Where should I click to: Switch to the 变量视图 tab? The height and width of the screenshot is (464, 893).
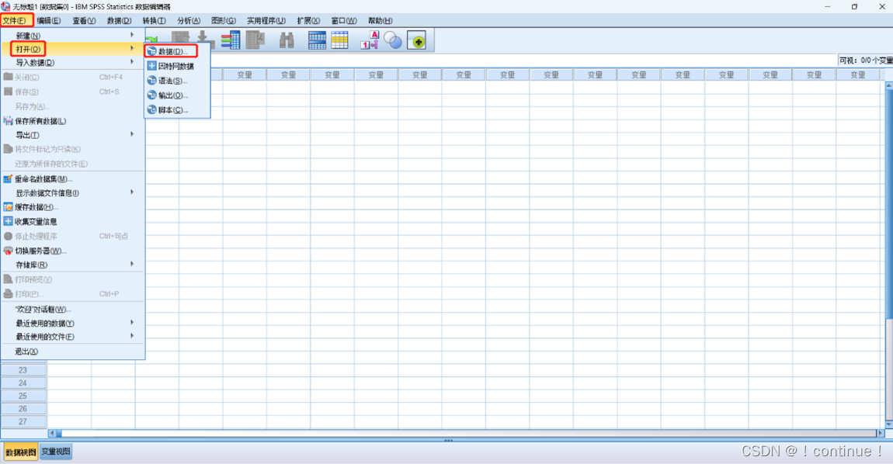click(56, 452)
